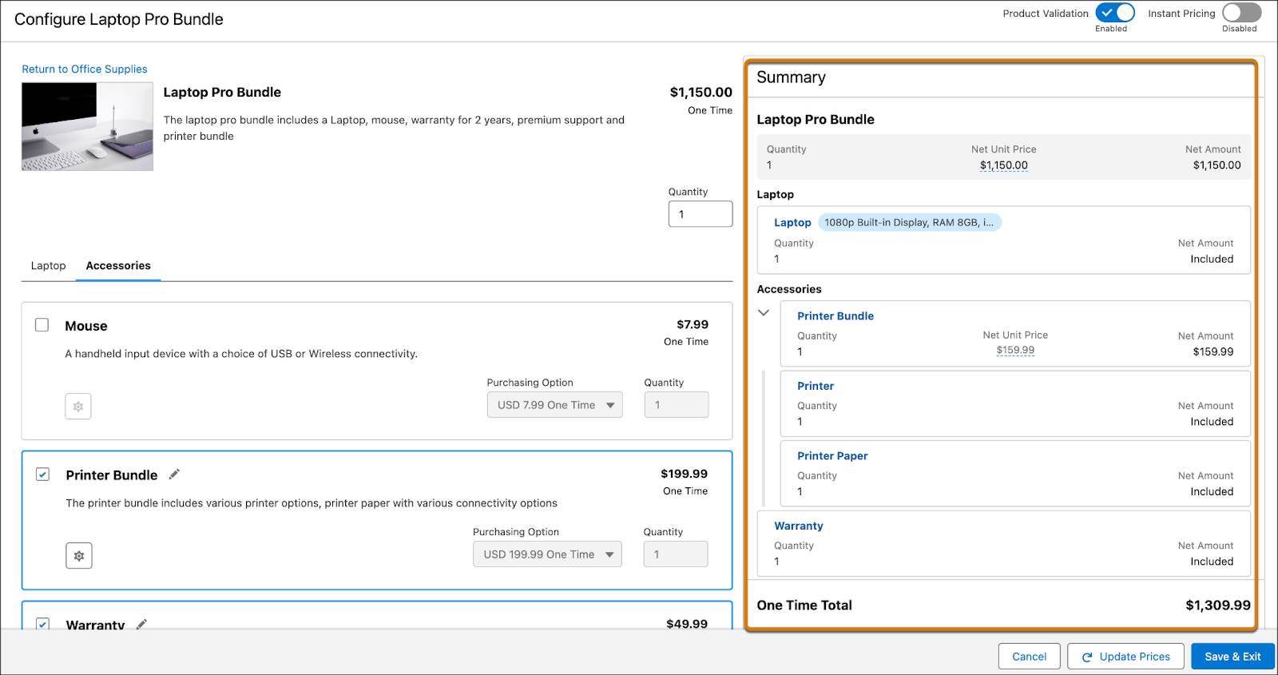
Task: Click the Warranty edit pencil icon
Action: [141, 624]
